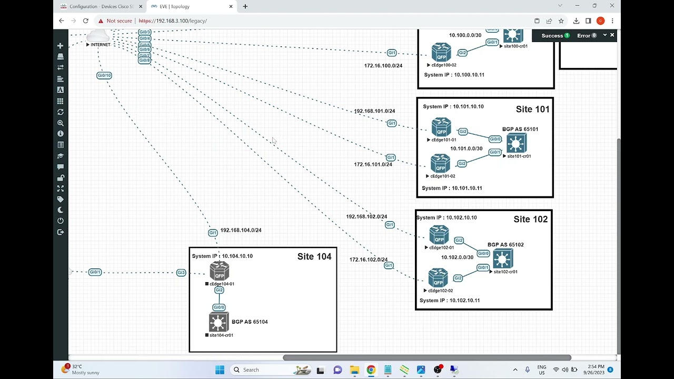Click the Zoom magnifier sidebar icon
674x379 pixels.
[x=60, y=123]
